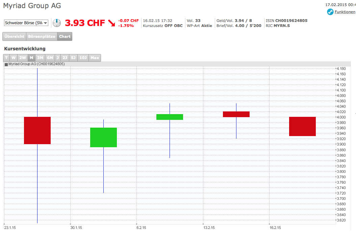The image size is (356, 235).
Task: Click the Kursentwicklung heading
Action: pos(25,49)
